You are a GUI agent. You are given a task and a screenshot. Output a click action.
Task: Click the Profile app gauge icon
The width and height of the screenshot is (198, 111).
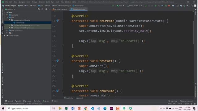pyautogui.click(x=162, y=6)
